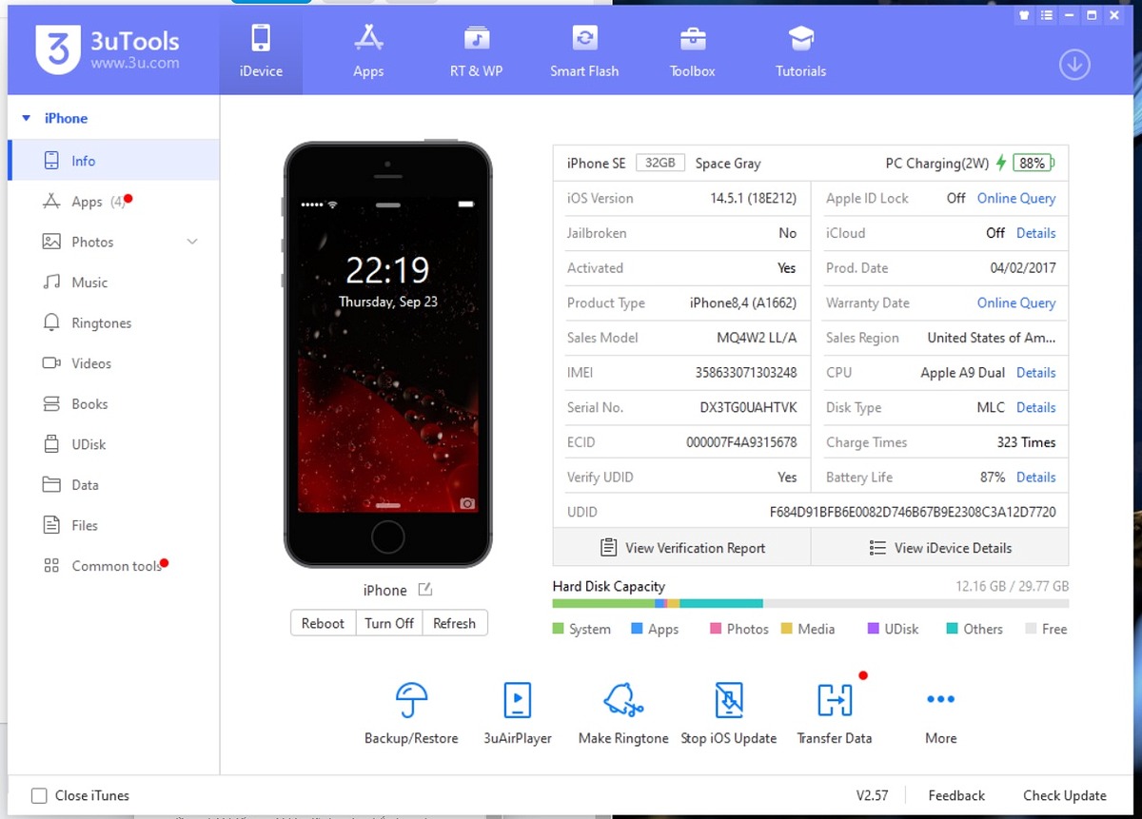Image resolution: width=1142 pixels, height=819 pixels.
Task: Open the Tutorials tab
Action: tap(800, 51)
